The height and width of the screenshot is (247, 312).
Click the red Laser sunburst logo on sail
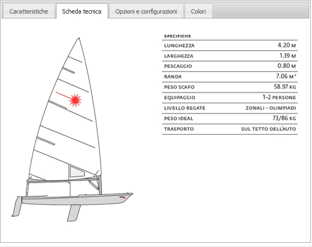pyautogui.click(x=75, y=100)
